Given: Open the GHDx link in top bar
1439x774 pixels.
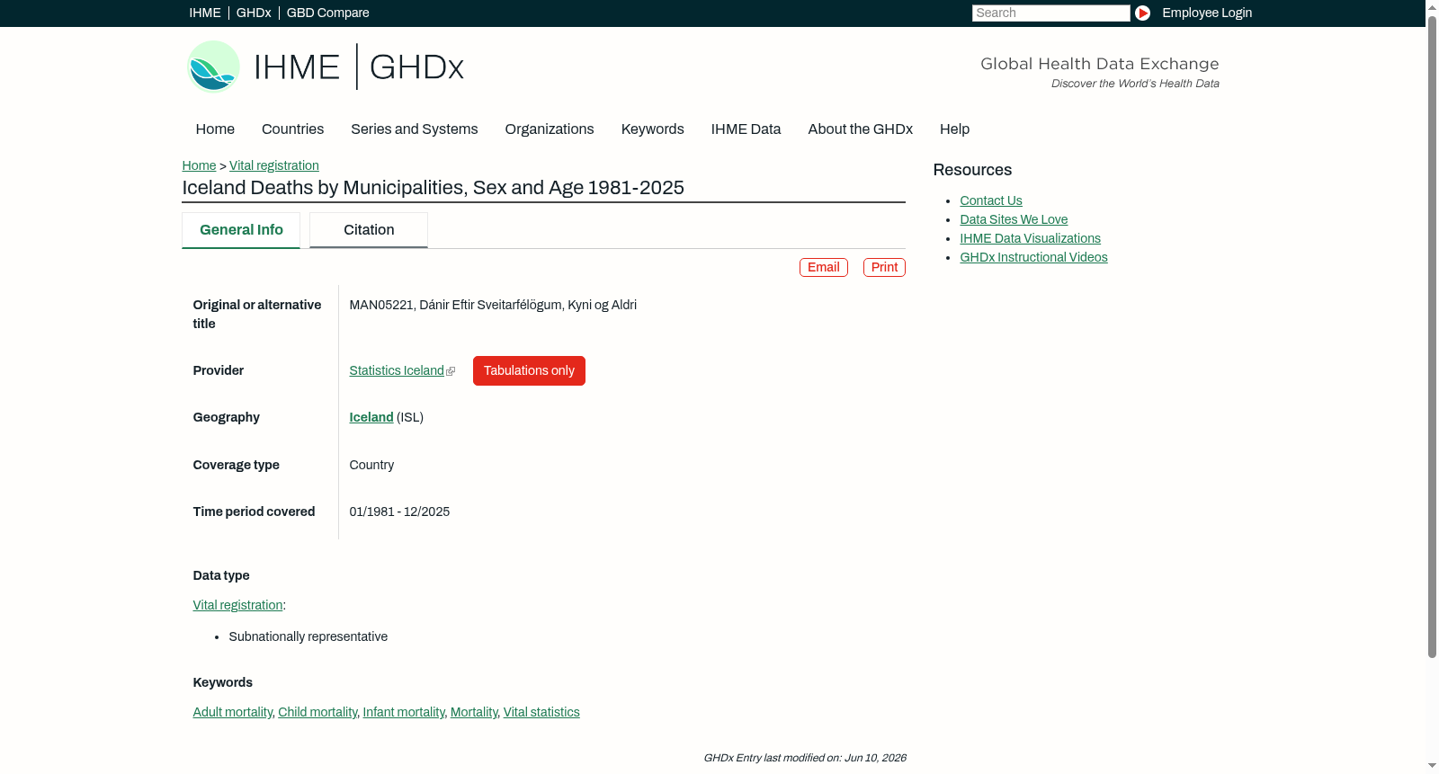Looking at the screenshot, I should (254, 13).
